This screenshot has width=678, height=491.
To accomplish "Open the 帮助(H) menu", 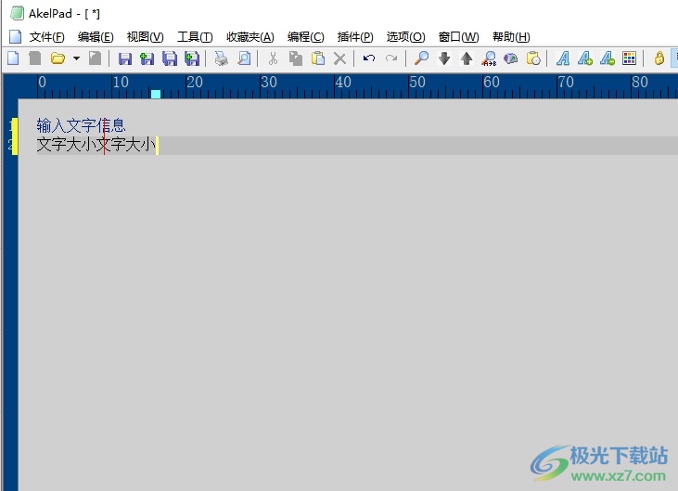I will (511, 37).
